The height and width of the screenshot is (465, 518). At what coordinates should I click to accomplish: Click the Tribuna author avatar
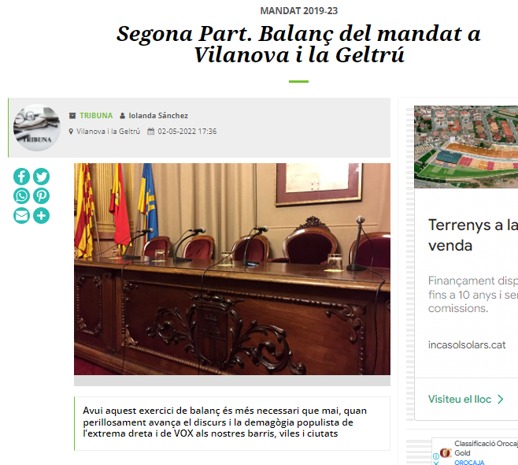(x=37, y=128)
